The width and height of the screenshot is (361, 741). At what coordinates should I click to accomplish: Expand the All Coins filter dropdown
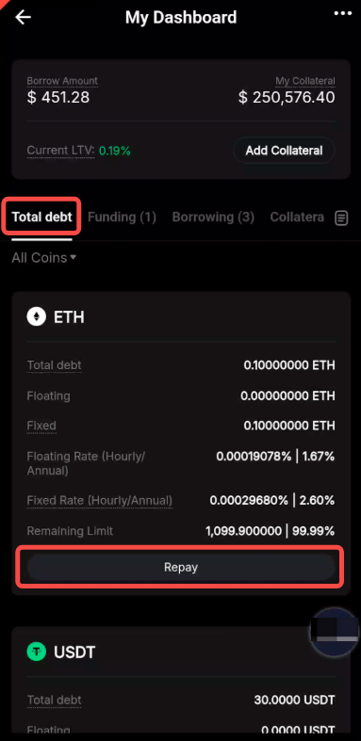click(x=44, y=258)
